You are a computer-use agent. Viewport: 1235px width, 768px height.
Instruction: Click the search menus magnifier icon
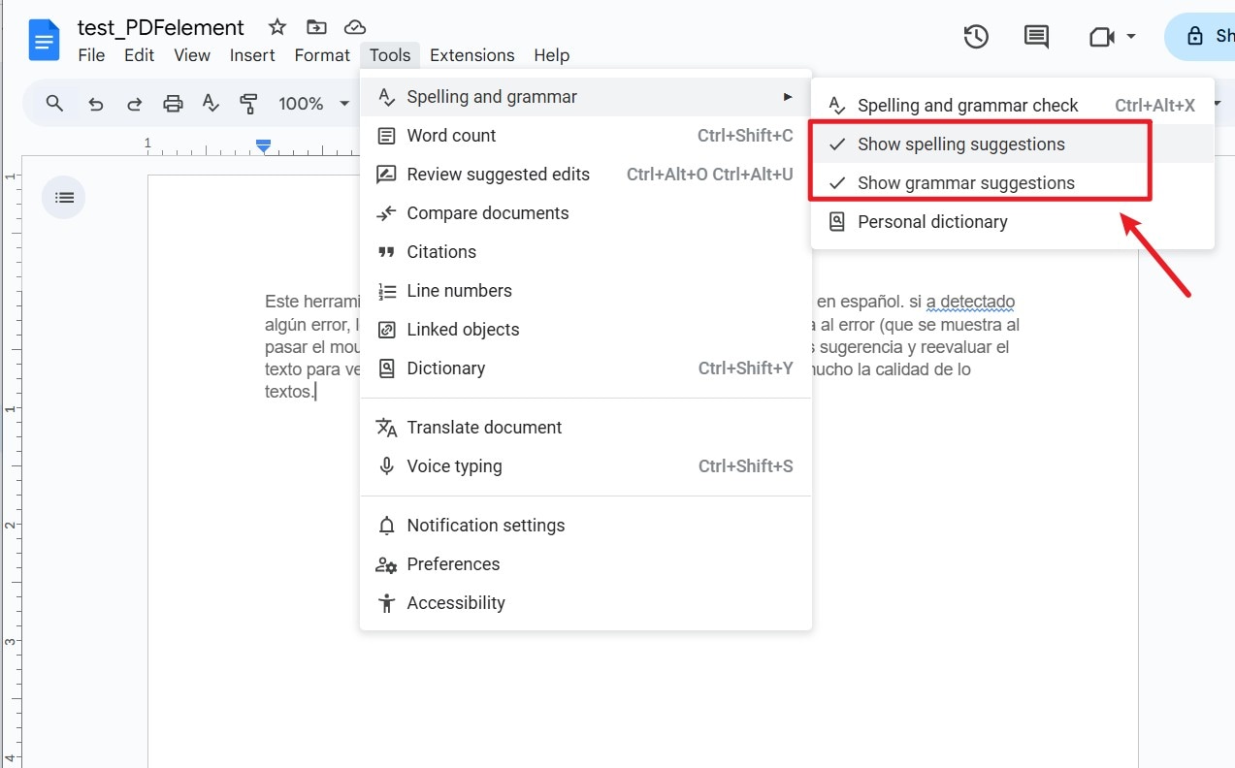click(x=54, y=103)
